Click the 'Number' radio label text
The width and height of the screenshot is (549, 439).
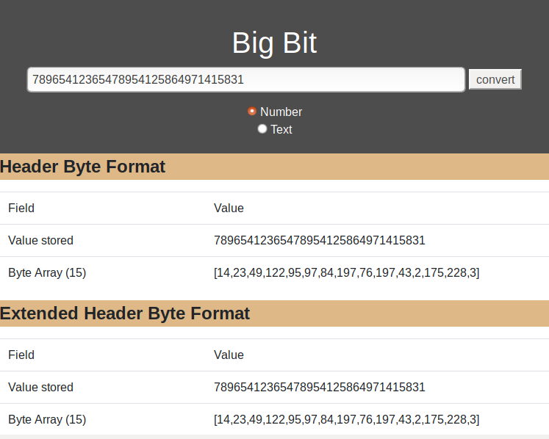point(281,112)
